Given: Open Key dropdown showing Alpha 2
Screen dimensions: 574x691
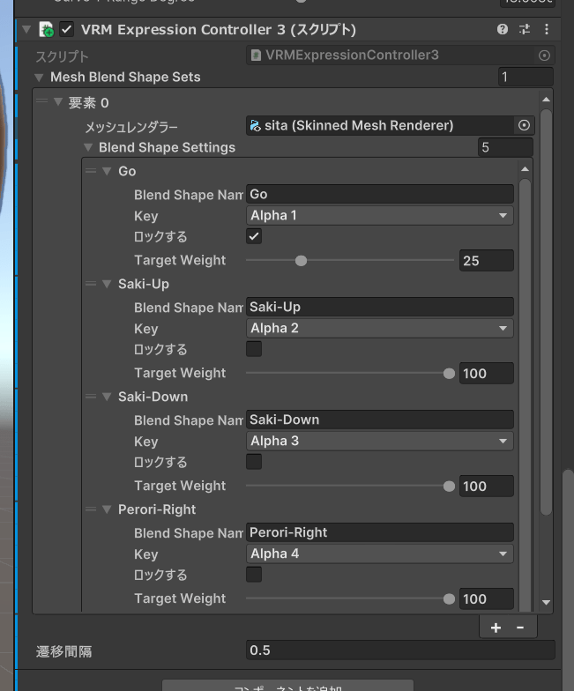Looking at the screenshot, I should coord(379,328).
